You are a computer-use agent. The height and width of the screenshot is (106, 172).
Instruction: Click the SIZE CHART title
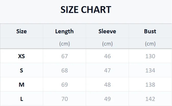(x=86, y=10)
